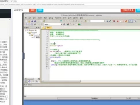Collapse the Target 1 tree node
Screen dimensions: 140x105
click(x=28, y=33)
